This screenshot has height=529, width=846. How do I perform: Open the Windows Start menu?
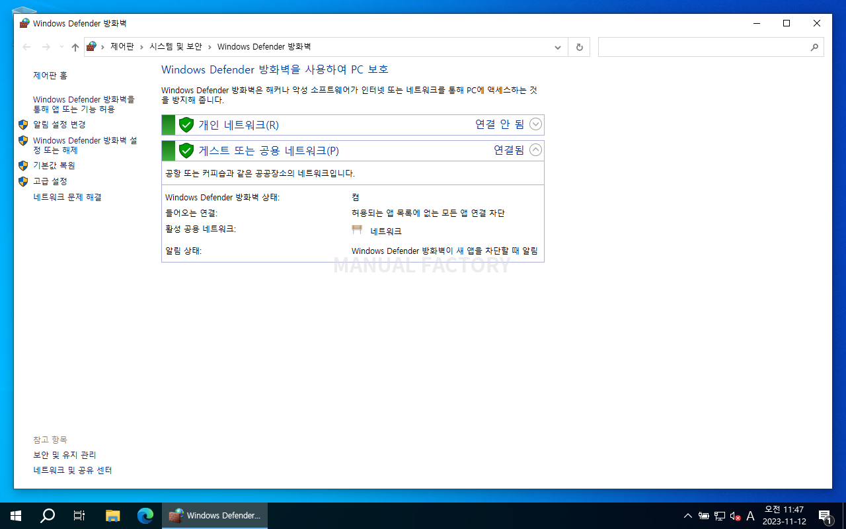(x=16, y=516)
